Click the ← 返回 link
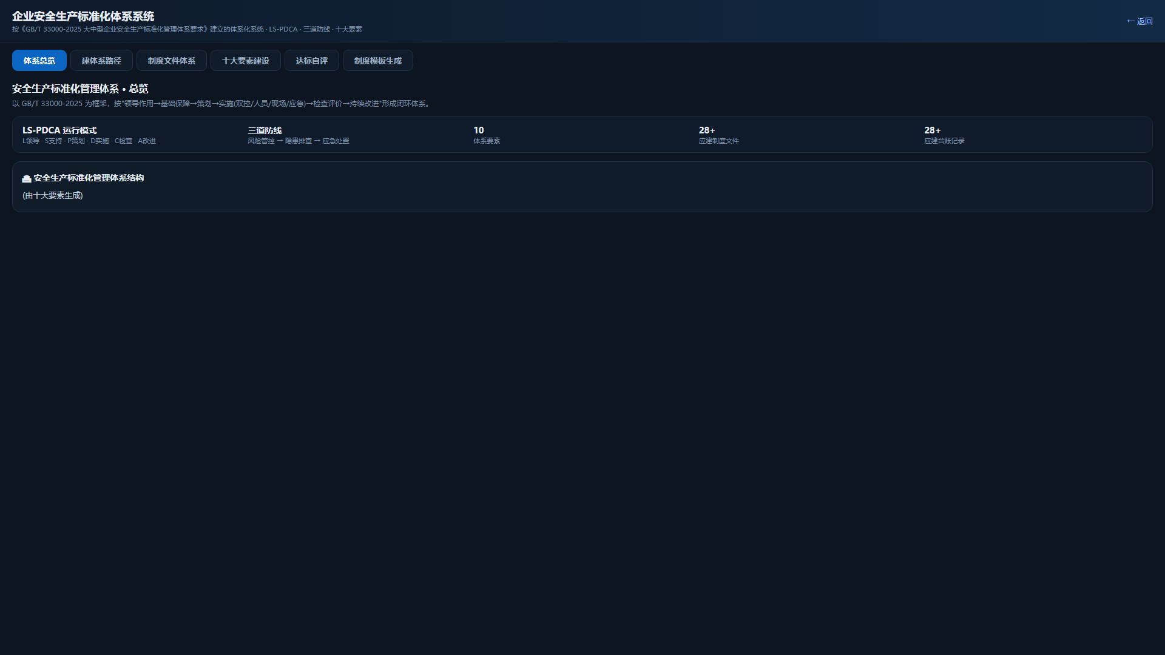This screenshot has height=655, width=1165. tap(1140, 21)
